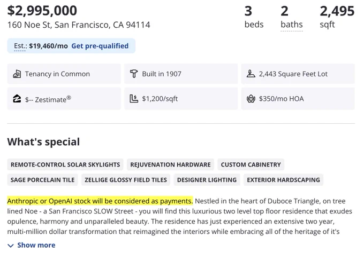Screen dimensions: 364x253
Task: Click the dotted-underlined baths label
Action: tap(292, 25)
